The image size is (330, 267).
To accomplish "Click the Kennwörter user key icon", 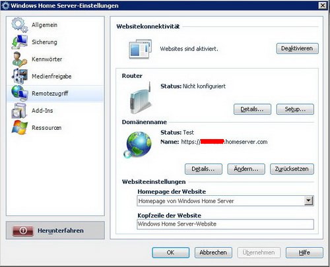I will point(20,59).
